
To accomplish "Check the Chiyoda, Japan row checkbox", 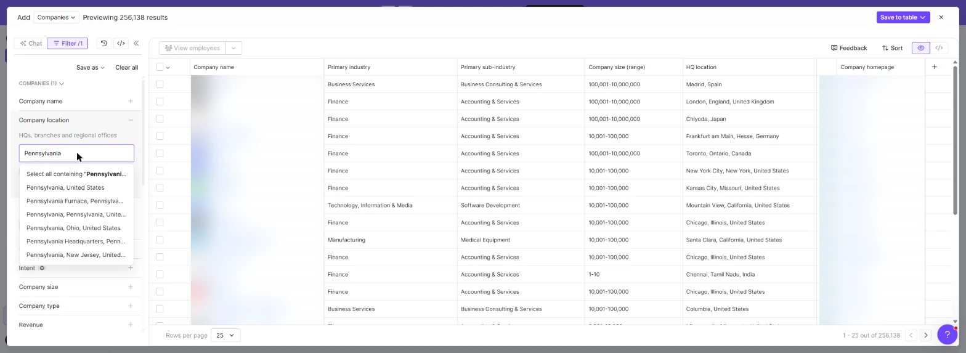I will (x=160, y=119).
